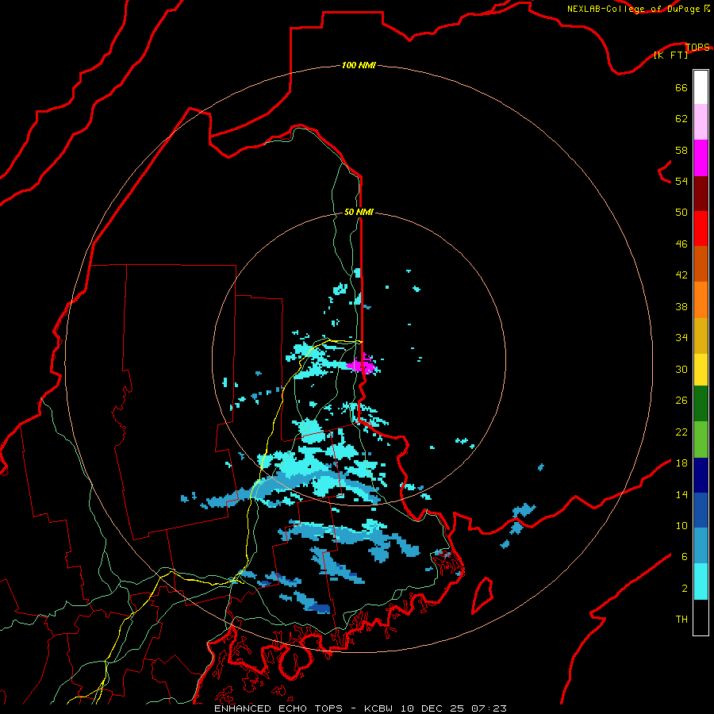This screenshot has width=714, height=714.
Task: Click the '26' legend value
Action: 681,401
